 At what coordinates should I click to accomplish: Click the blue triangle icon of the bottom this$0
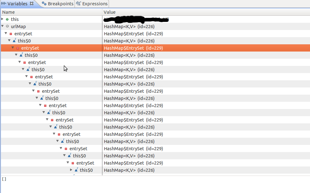(76, 170)
